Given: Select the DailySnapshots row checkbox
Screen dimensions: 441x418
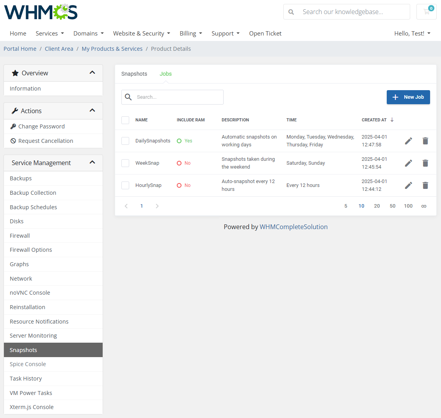Looking at the screenshot, I should click(x=125, y=141).
